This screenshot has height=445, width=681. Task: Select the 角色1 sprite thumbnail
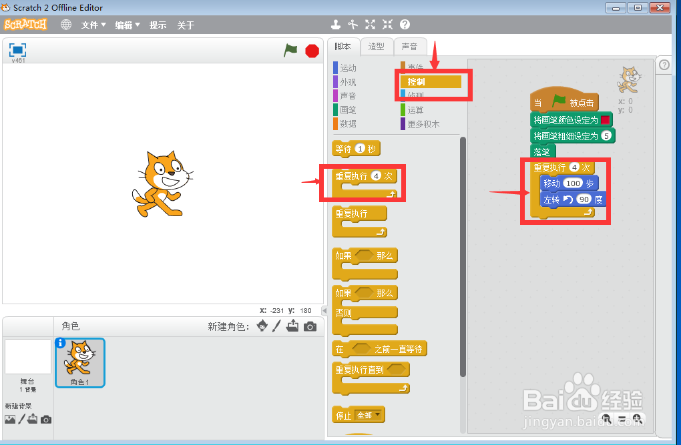(80, 362)
